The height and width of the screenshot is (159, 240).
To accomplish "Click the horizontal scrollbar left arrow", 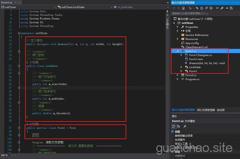I will click(15, 155).
